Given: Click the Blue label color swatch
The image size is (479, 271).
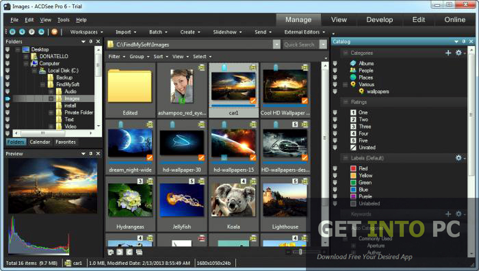Looking at the screenshot, I should tap(353, 190).
